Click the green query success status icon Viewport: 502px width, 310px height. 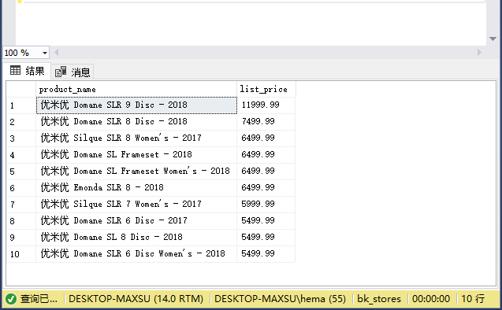pyautogui.click(x=11, y=299)
